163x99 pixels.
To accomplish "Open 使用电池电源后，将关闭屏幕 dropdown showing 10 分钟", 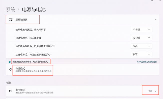I will (141, 30).
